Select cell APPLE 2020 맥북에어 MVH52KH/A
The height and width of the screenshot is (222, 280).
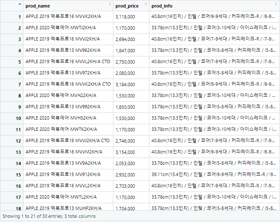(x=68, y=118)
